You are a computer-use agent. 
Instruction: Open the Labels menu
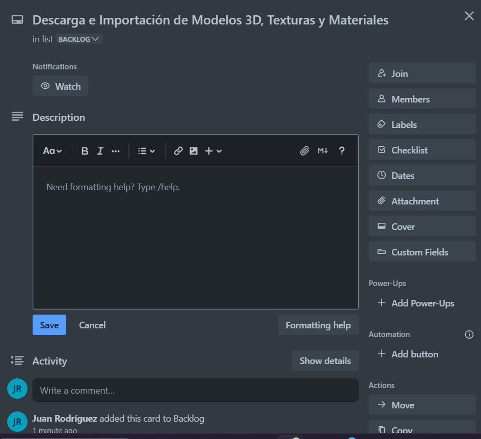pyautogui.click(x=422, y=124)
